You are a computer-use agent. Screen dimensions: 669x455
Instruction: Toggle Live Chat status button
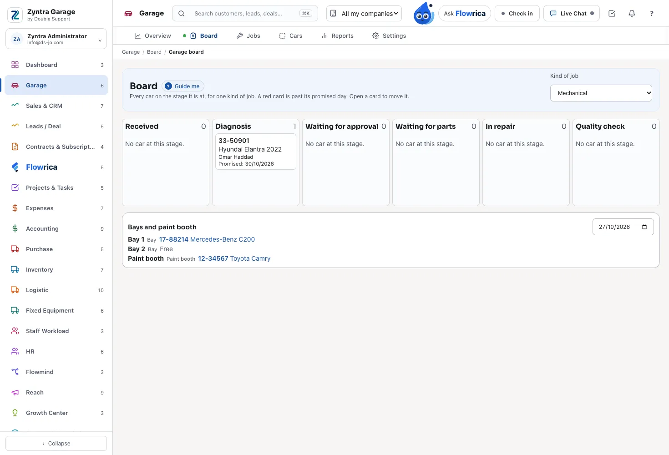click(572, 13)
